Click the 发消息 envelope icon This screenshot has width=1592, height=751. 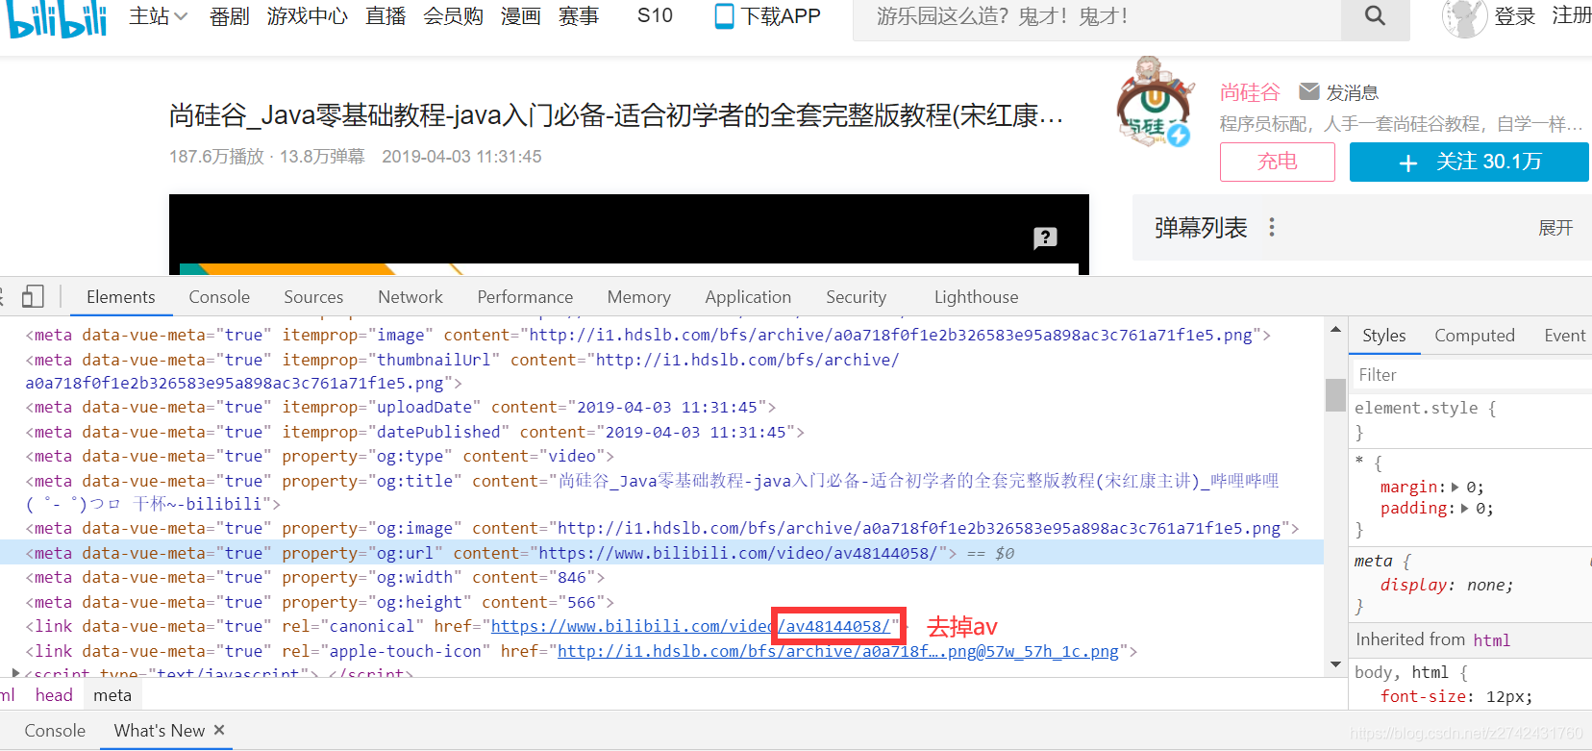coord(1308,91)
